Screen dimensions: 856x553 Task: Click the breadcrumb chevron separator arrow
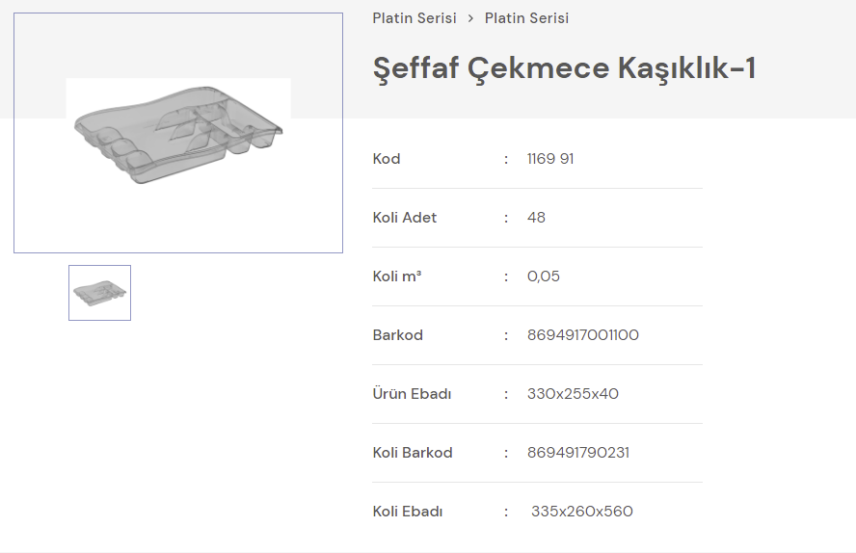pyautogui.click(x=470, y=18)
